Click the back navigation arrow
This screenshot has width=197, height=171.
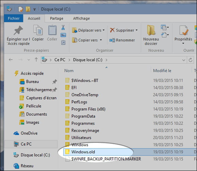pos(11,59)
